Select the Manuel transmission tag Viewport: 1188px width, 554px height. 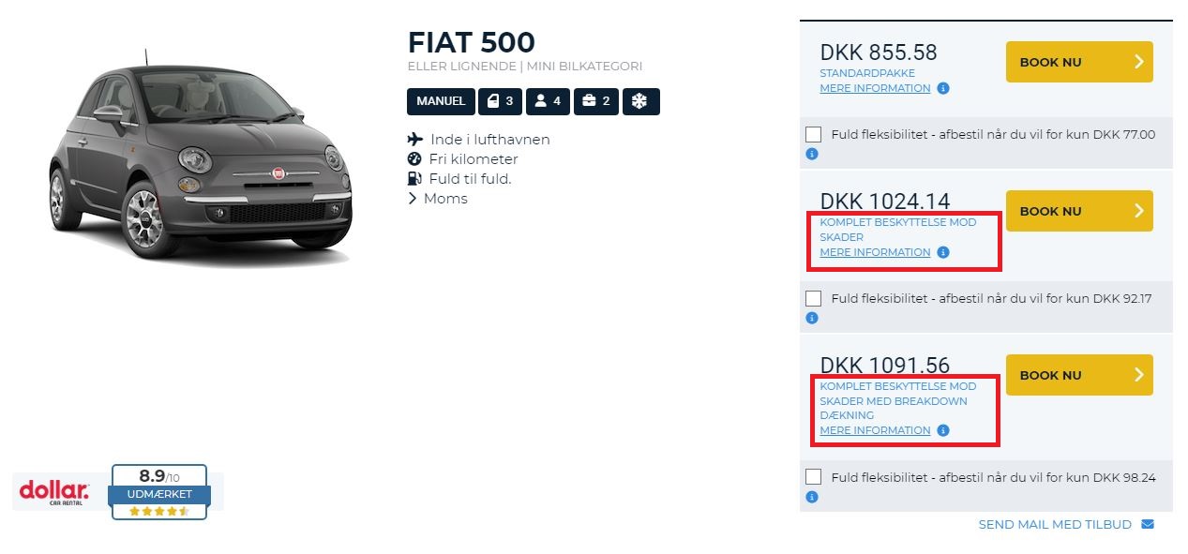(x=441, y=101)
